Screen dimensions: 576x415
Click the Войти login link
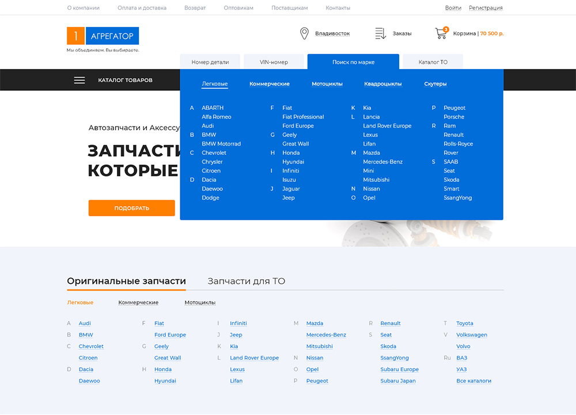[453, 7]
